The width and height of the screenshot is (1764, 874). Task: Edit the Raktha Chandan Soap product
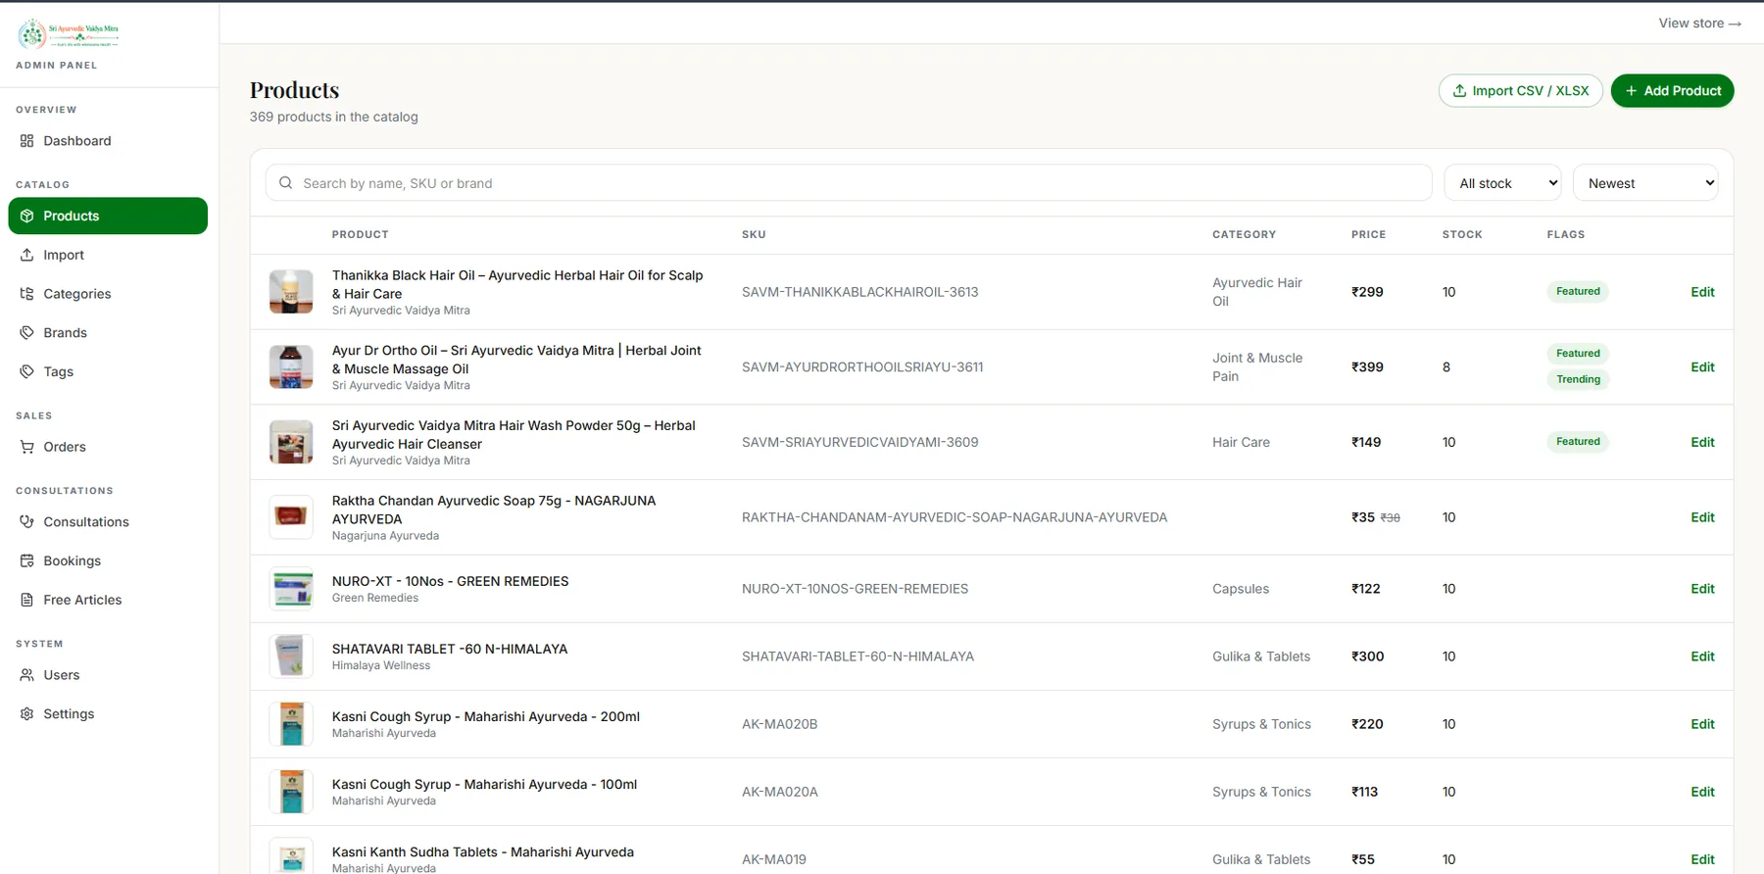pyautogui.click(x=1702, y=517)
